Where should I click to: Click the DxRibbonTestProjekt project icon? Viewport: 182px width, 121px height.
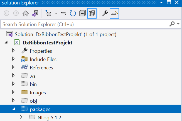(x=17, y=42)
